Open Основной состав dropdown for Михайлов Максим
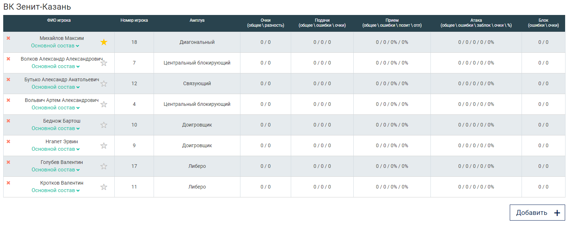 55,46
